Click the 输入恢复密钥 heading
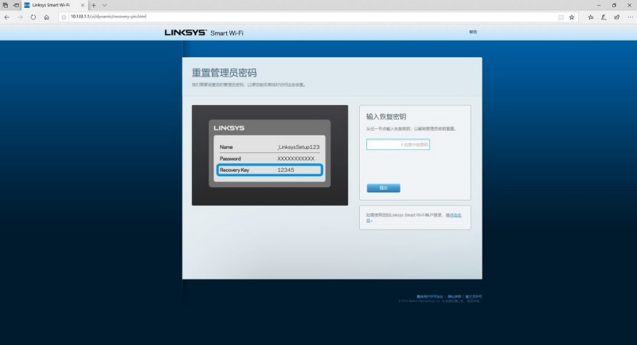Image resolution: width=637 pixels, height=345 pixels. click(386, 116)
